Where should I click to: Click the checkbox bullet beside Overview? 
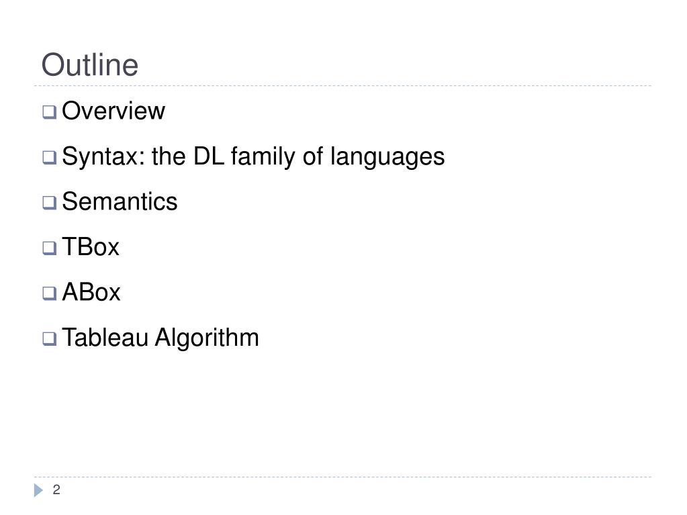pos(50,112)
